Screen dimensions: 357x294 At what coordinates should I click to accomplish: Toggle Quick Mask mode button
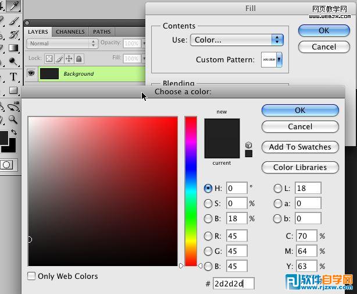[7, 165]
